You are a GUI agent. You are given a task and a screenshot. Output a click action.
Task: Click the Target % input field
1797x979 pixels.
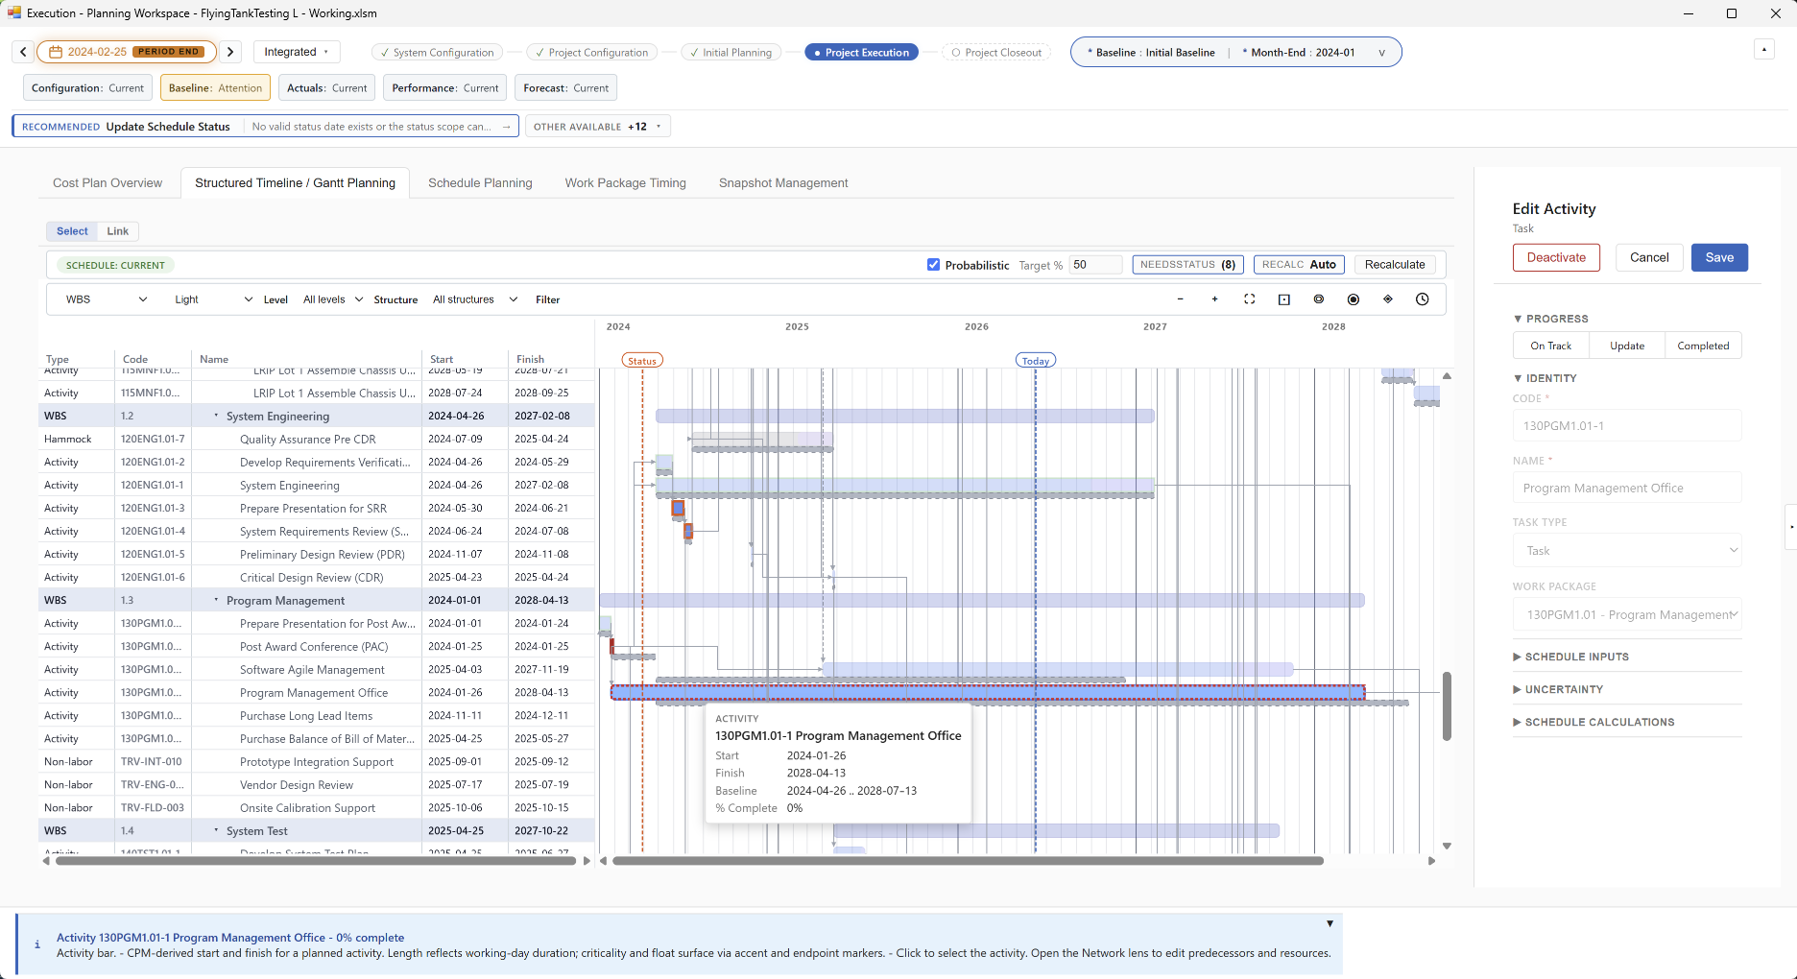(x=1095, y=265)
